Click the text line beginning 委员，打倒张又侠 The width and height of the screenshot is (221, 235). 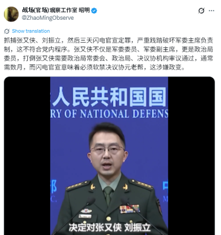[109, 58]
